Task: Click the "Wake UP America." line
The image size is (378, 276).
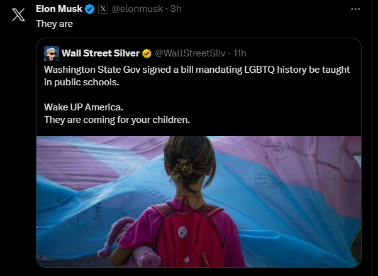Action: tap(84, 106)
